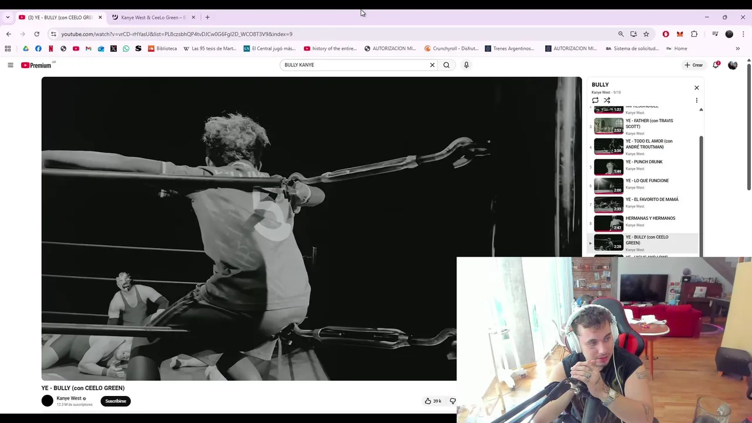Screen dimensions: 752x423
Task: Open the zoom magnifier in address bar
Action: pyautogui.click(x=621, y=34)
